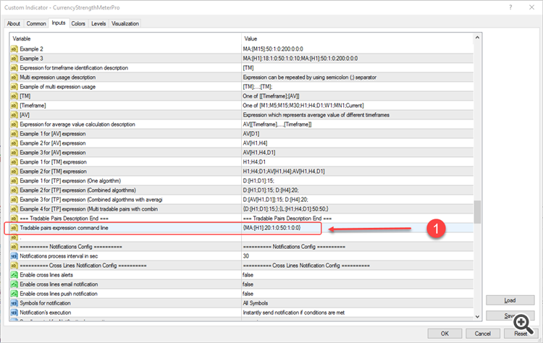Select Example 2 for [TP] expression row
This screenshot has height=343, width=543.
[x=242, y=190]
